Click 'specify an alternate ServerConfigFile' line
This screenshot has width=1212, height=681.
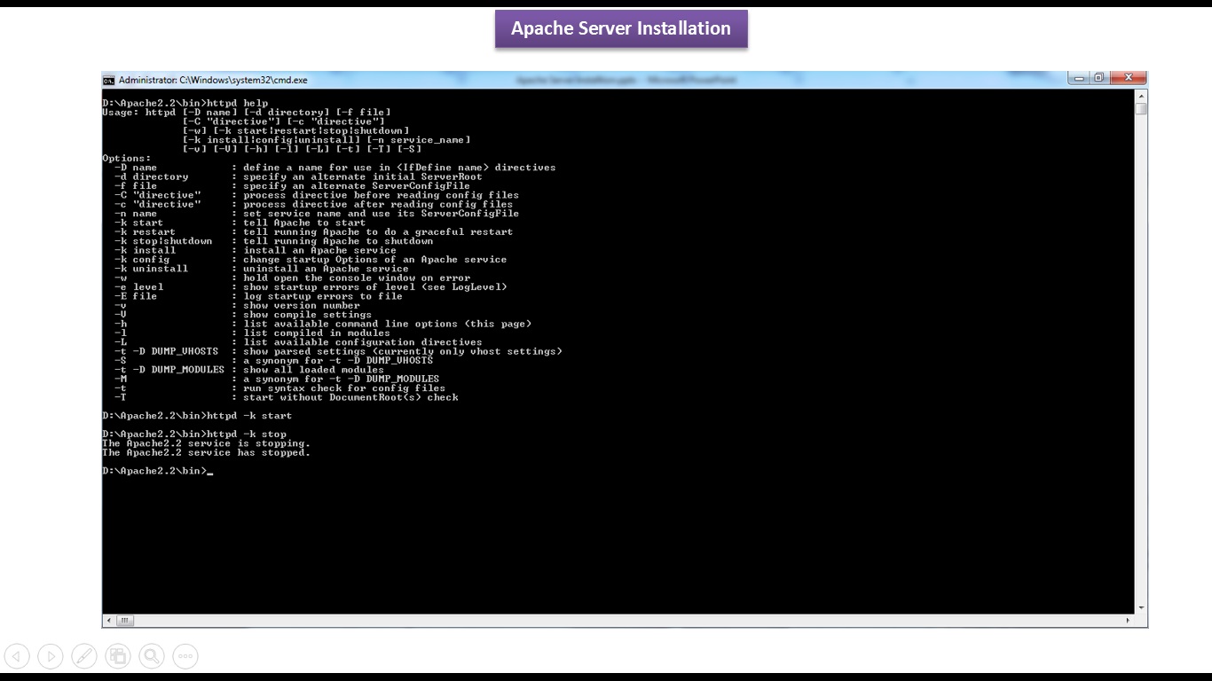[x=357, y=186]
